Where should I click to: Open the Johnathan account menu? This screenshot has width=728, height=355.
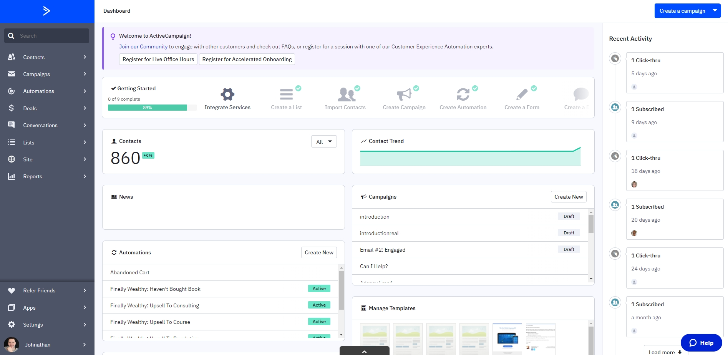47,345
